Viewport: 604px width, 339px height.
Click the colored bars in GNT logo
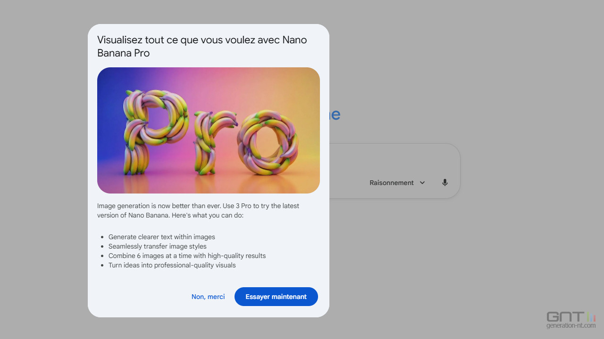(590, 316)
